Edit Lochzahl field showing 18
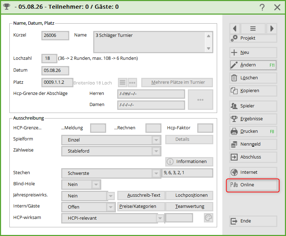Viewport: 286px width, 236px height. 49,58
